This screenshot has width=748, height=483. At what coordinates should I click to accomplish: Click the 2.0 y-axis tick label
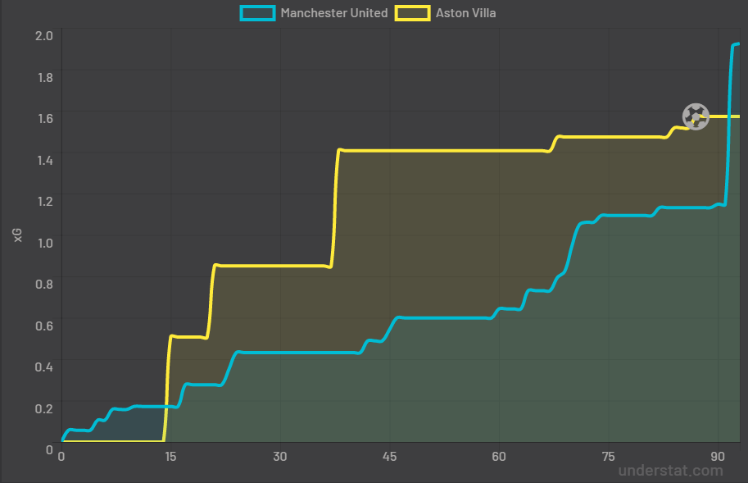43,35
